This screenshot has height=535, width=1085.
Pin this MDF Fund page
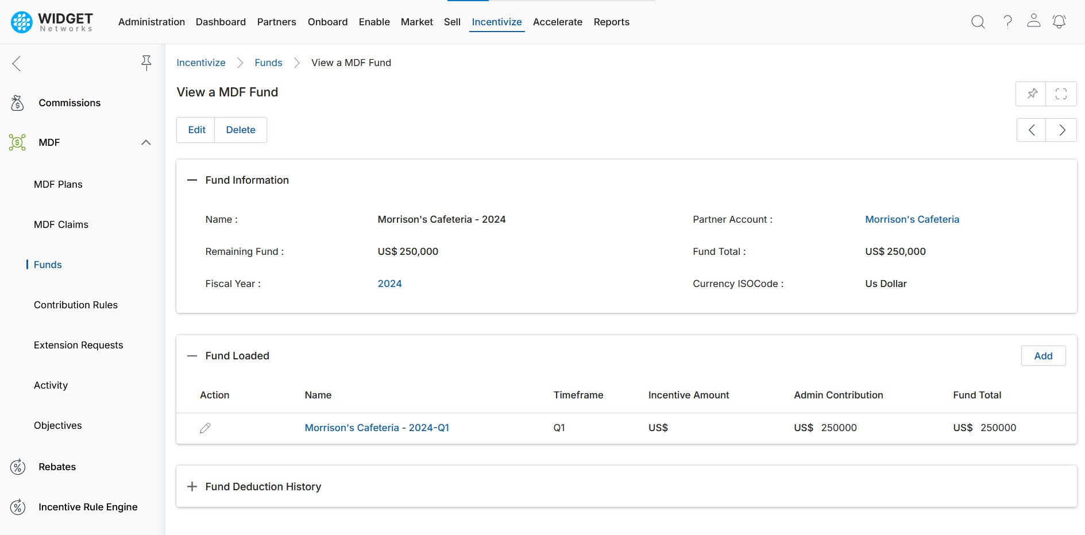coord(1032,94)
